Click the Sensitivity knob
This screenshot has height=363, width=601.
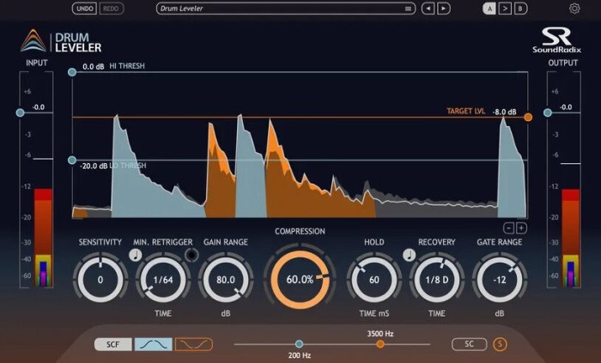pos(100,280)
